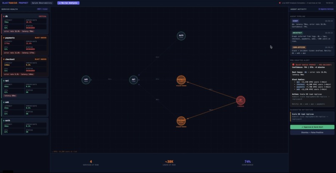Click the '4 Services at Risk' stat
The width and height of the screenshot is (336, 173).
(x=91, y=163)
